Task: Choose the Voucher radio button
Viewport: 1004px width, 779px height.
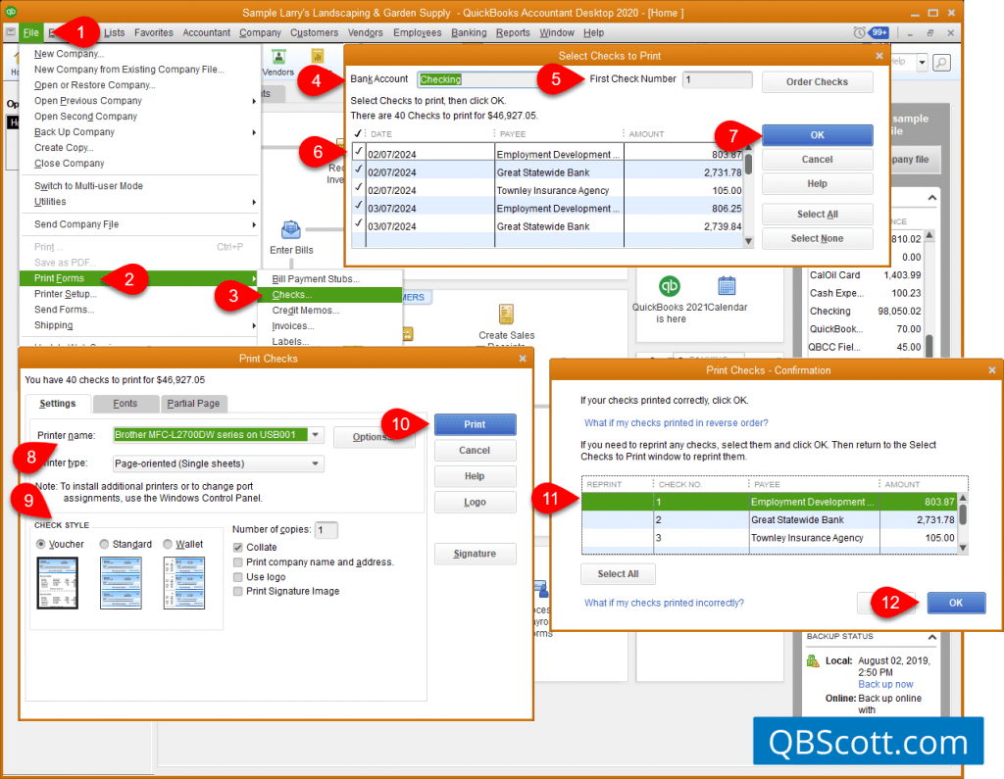Action: click(41, 544)
